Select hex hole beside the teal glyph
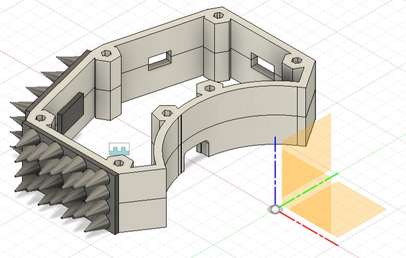The height and width of the screenshot is (258, 406). (x=119, y=164)
